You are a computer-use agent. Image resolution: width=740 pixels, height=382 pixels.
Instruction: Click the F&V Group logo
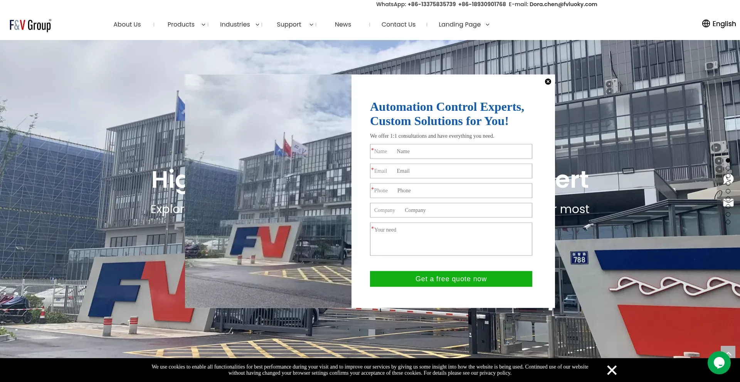(30, 25)
